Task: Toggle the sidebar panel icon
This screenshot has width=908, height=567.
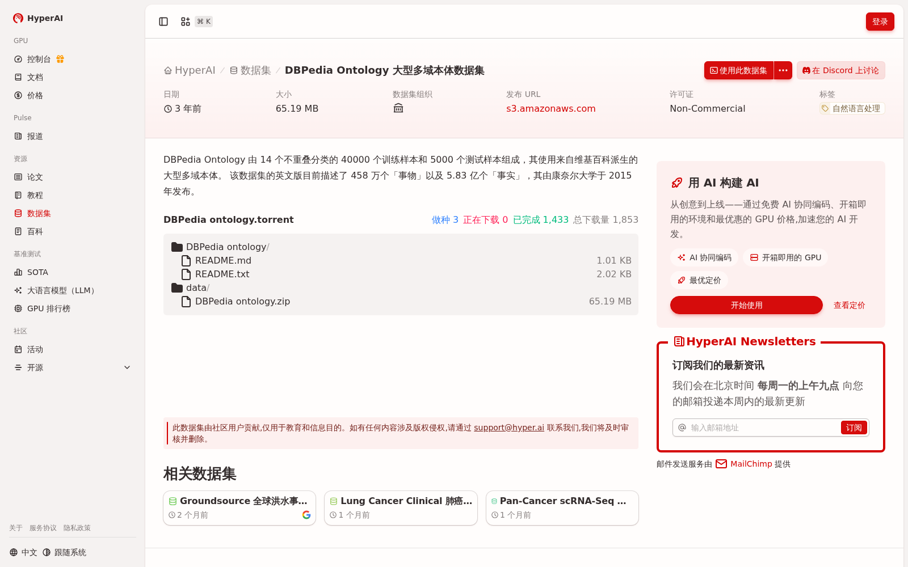Action: pos(163,22)
